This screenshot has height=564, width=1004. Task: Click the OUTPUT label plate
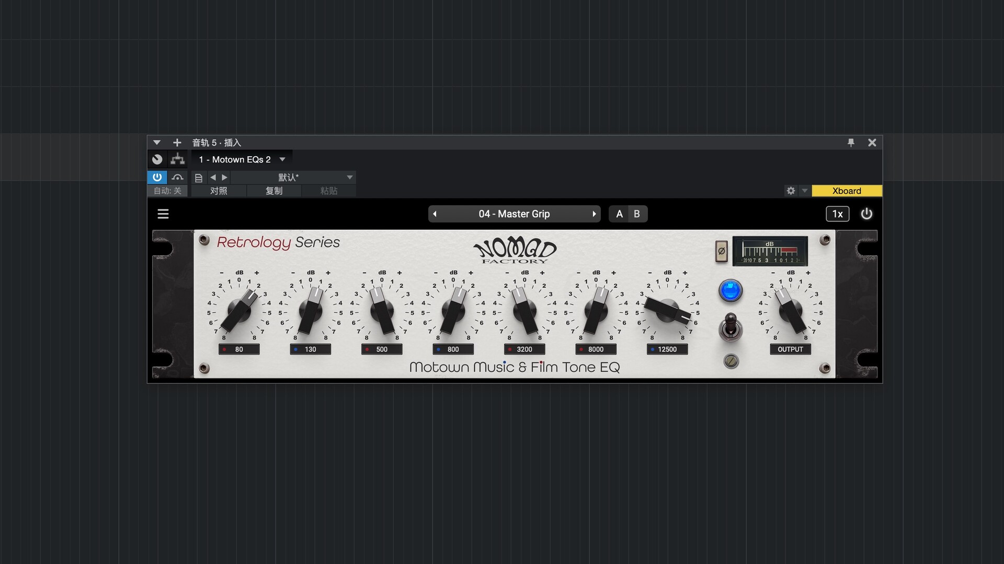791,349
